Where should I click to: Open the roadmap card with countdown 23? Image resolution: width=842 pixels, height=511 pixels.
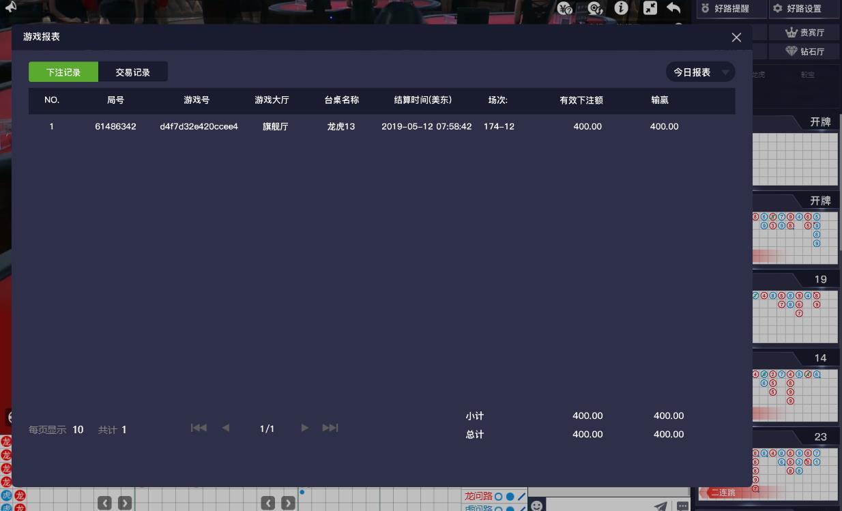(x=795, y=464)
